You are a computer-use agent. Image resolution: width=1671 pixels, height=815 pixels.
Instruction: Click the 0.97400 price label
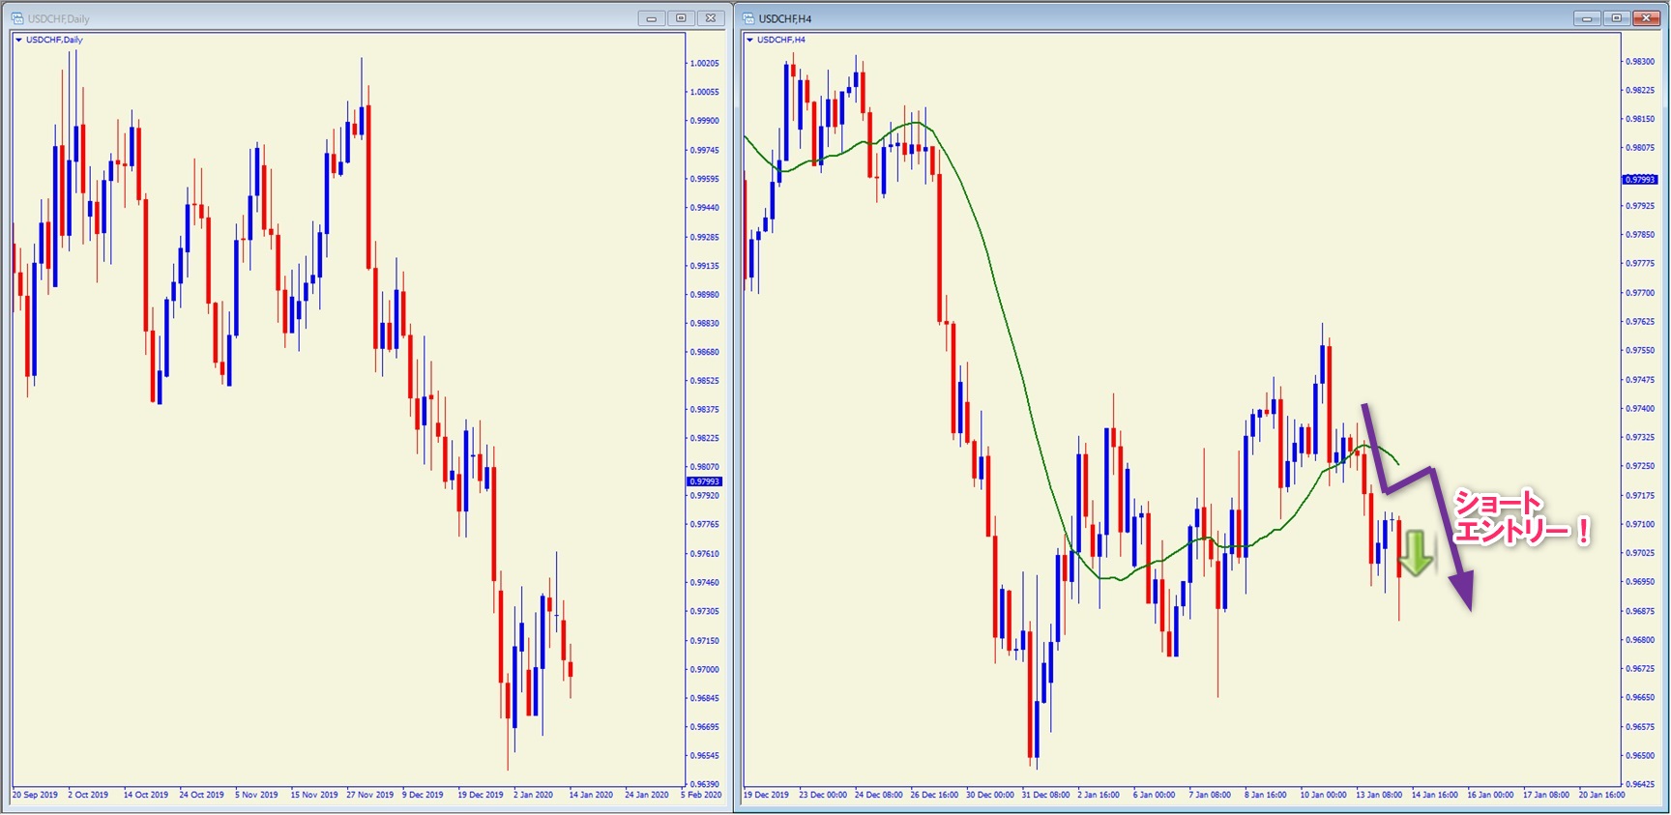coord(1639,409)
